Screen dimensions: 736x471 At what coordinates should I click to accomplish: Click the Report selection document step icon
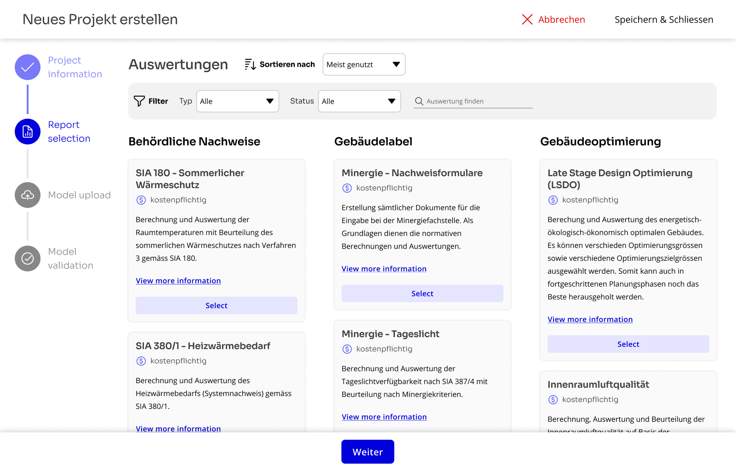[x=28, y=132]
